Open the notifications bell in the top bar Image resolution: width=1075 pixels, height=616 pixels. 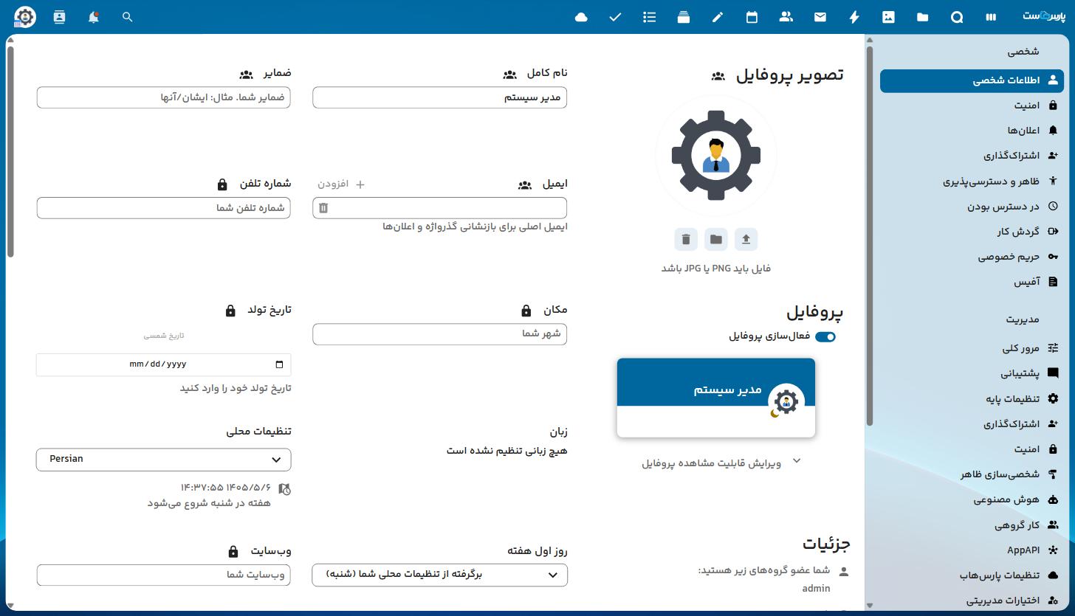(x=93, y=17)
